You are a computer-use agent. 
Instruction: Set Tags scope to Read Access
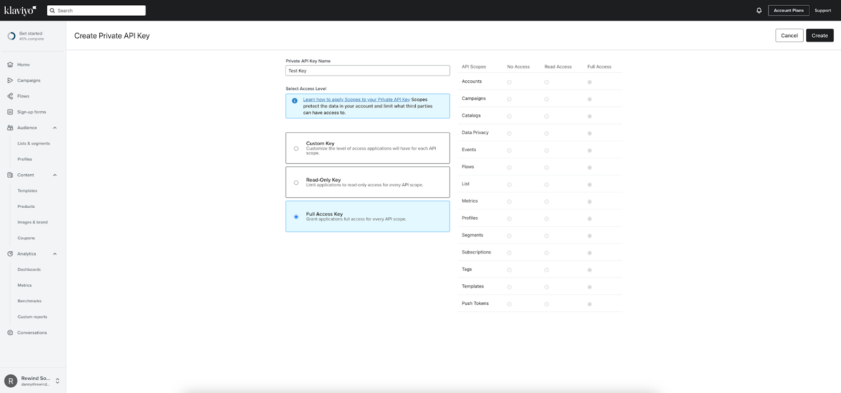click(x=547, y=270)
